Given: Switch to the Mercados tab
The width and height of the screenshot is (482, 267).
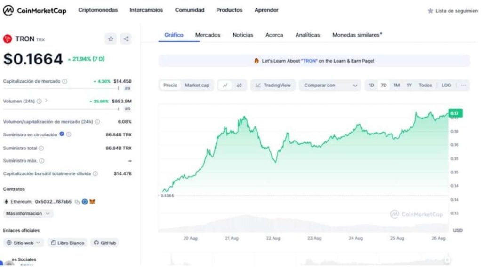Looking at the screenshot, I should tap(208, 35).
